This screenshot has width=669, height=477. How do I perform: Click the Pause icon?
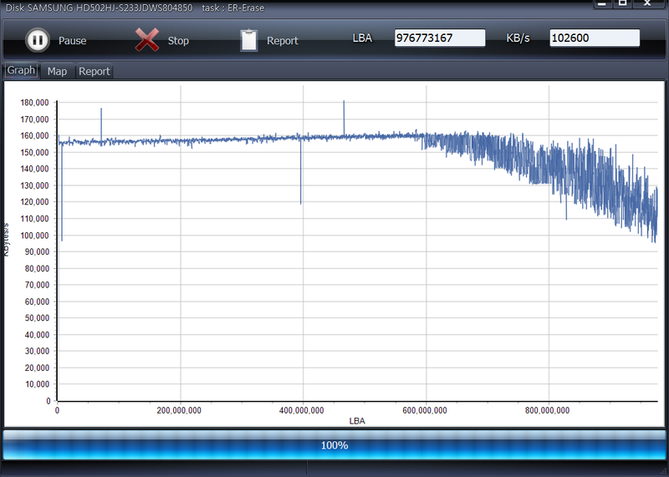[x=36, y=39]
